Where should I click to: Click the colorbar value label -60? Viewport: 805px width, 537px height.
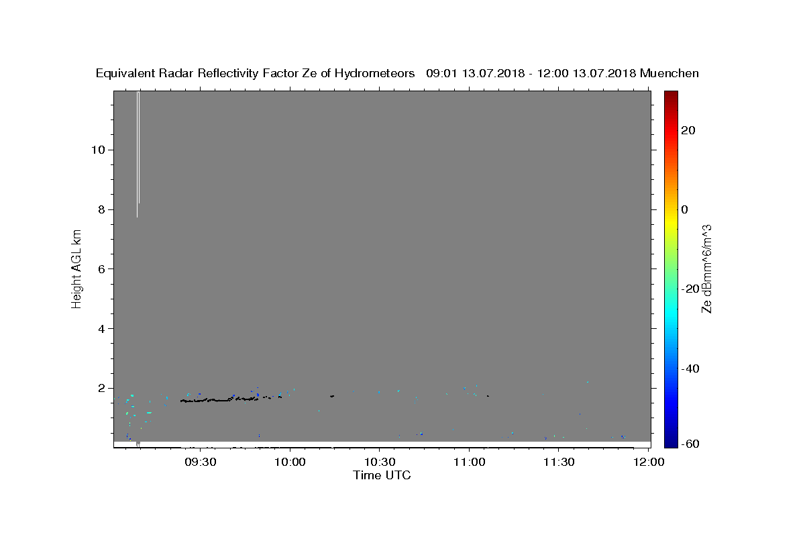691,444
